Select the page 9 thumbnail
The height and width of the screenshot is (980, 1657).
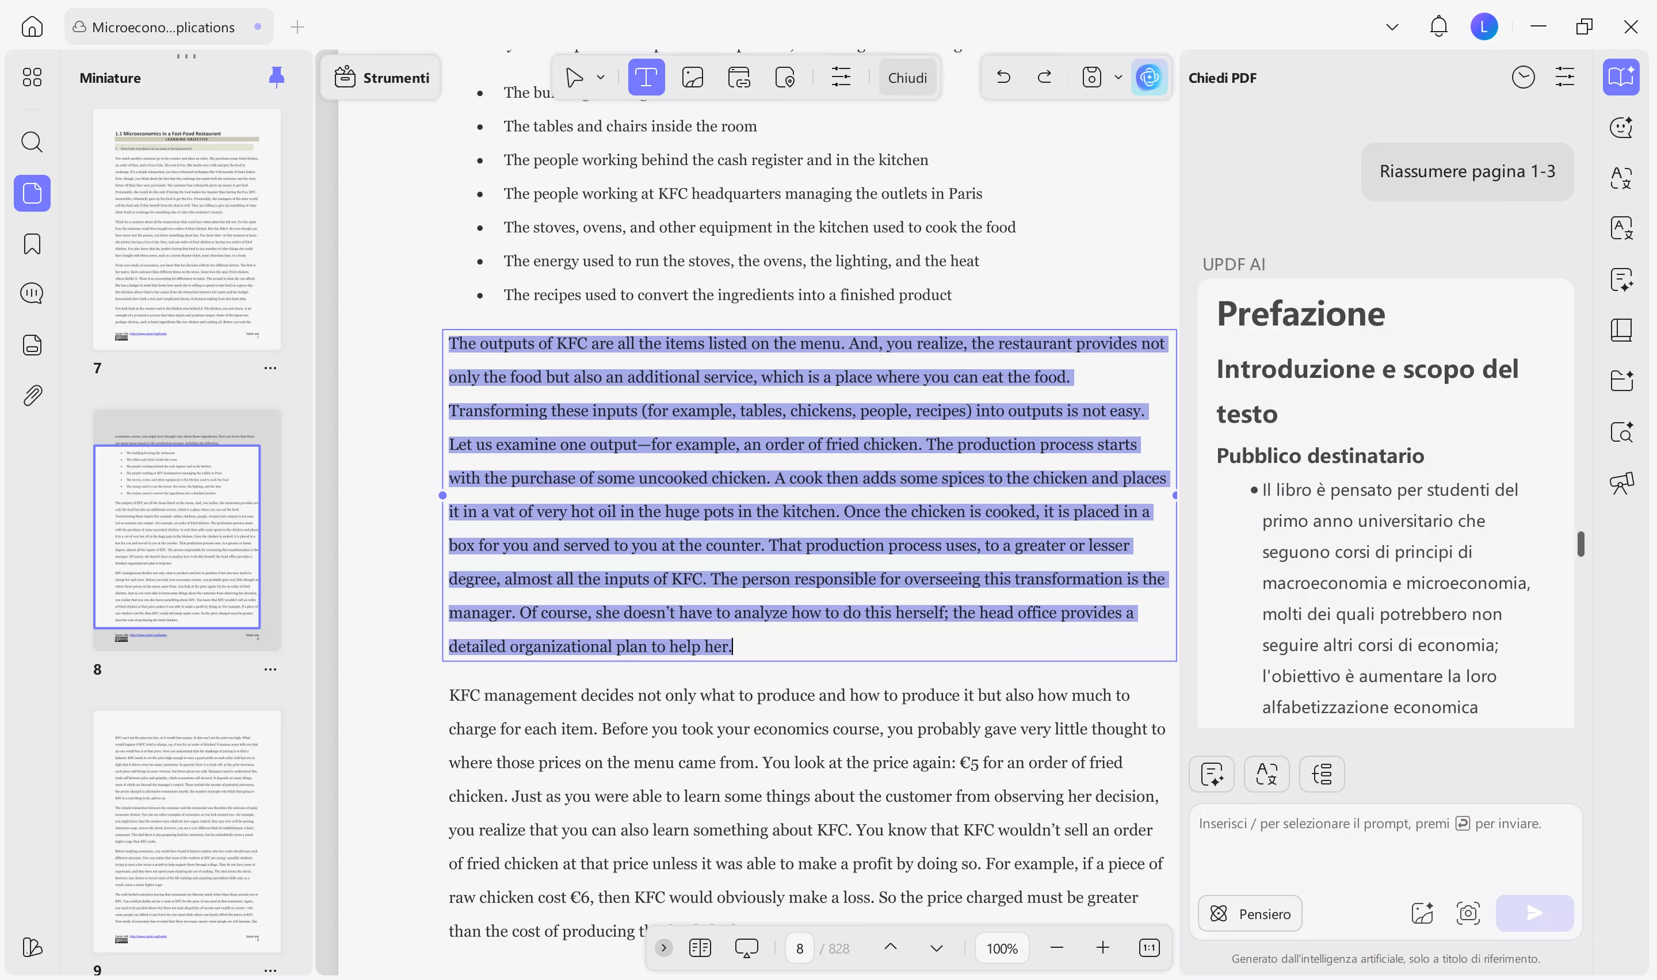point(187,830)
